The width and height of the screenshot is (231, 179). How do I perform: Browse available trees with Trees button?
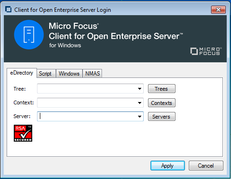pos(162,89)
